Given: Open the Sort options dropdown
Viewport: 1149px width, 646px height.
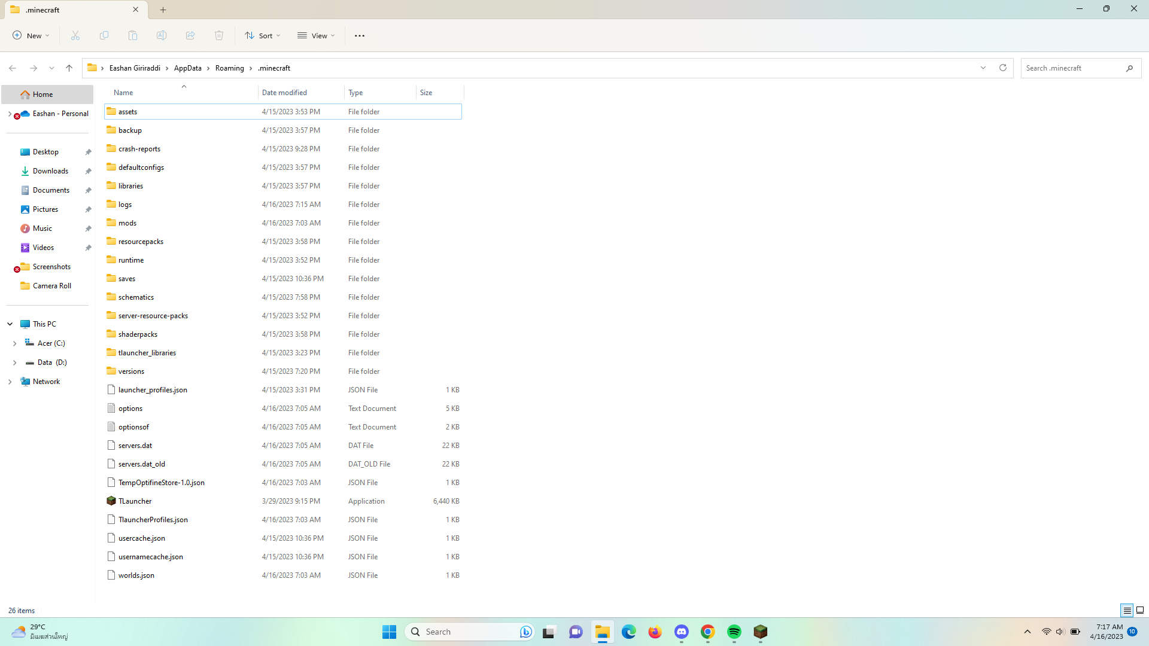Looking at the screenshot, I should 263,36.
